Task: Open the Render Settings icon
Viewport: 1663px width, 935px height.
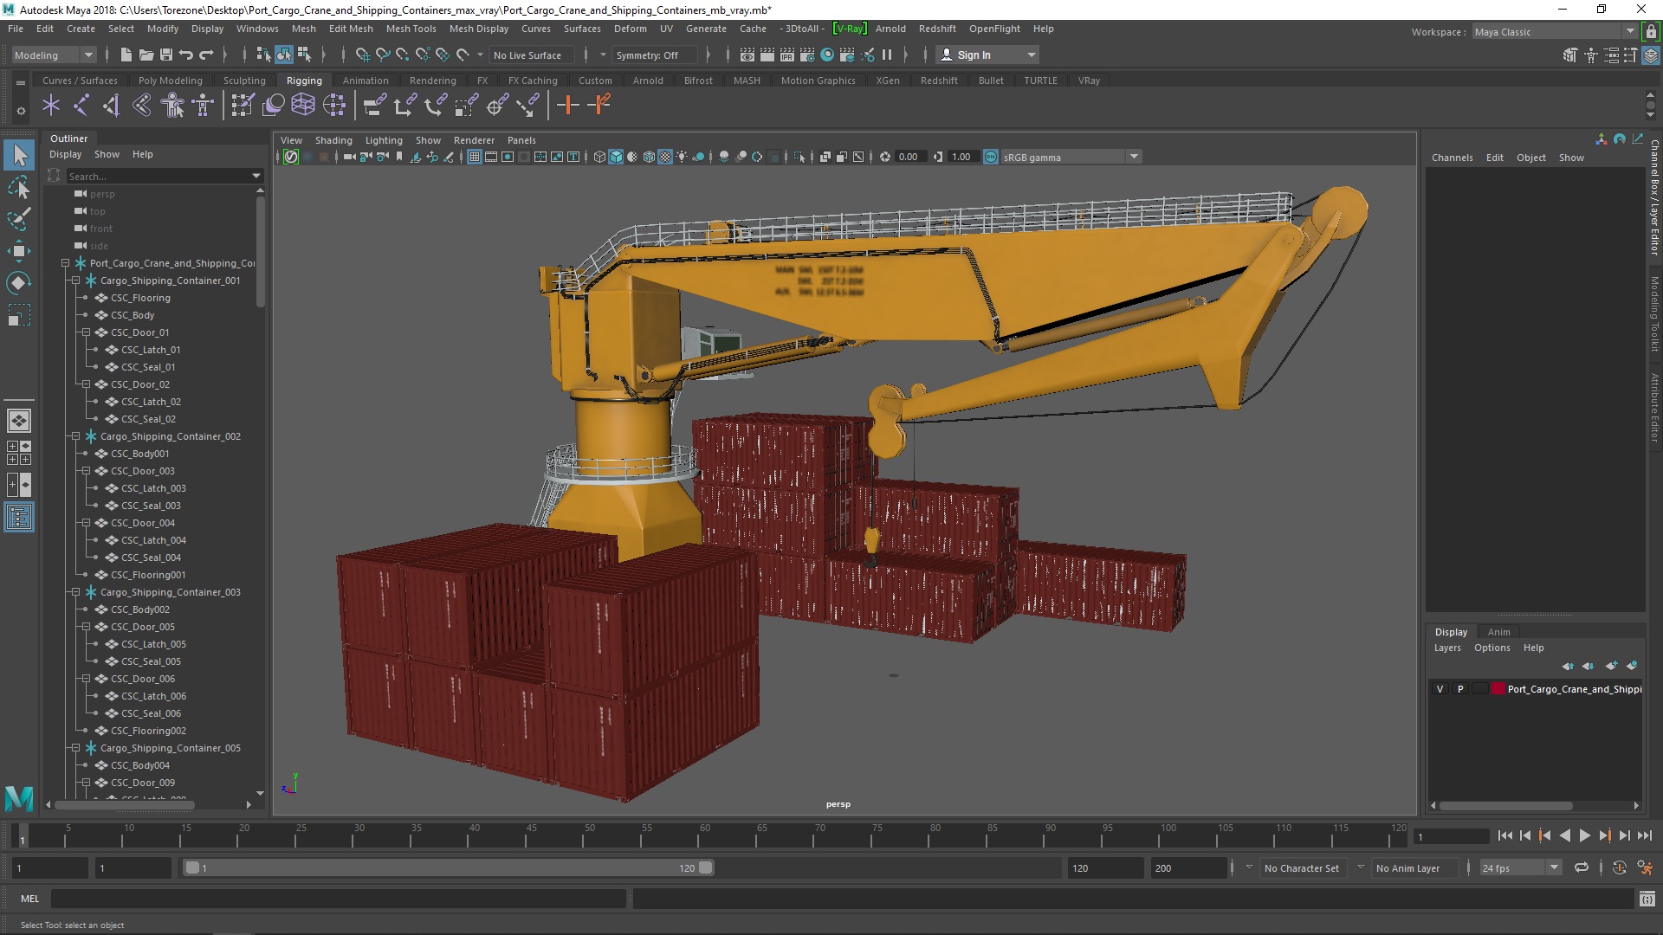Action: (807, 55)
